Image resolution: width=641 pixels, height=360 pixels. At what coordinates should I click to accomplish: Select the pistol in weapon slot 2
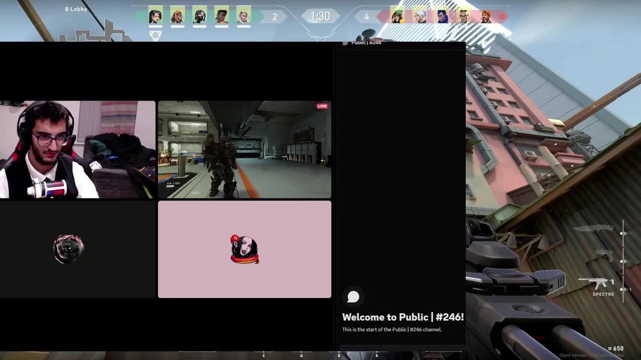(604, 255)
